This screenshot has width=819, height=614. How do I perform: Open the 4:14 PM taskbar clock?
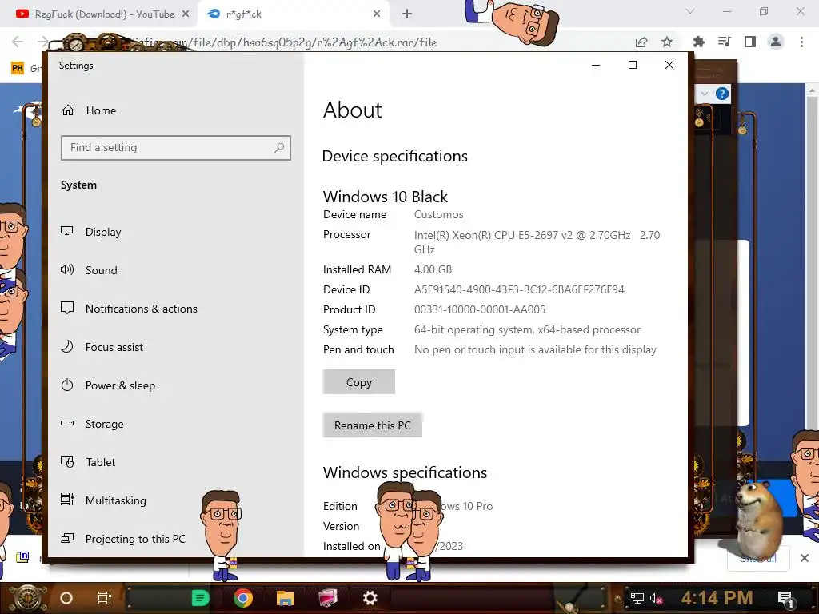tap(717, 598)
